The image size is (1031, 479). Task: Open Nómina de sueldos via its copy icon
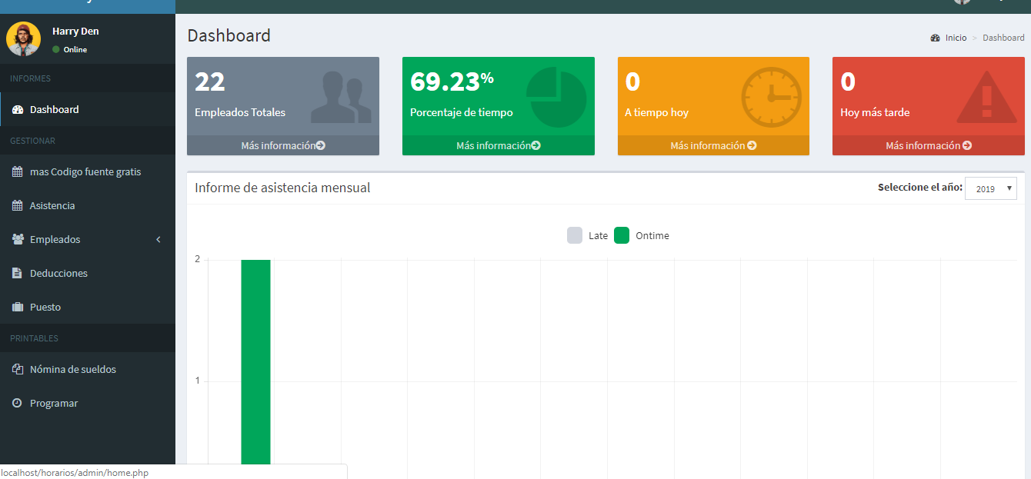(x=17, y=369)
